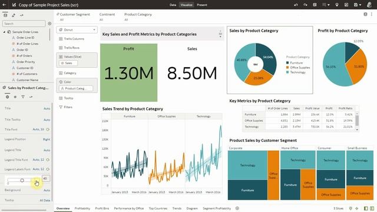Undo the last change
The width and height of the screenshot is (377, 212).
[296, 5]
